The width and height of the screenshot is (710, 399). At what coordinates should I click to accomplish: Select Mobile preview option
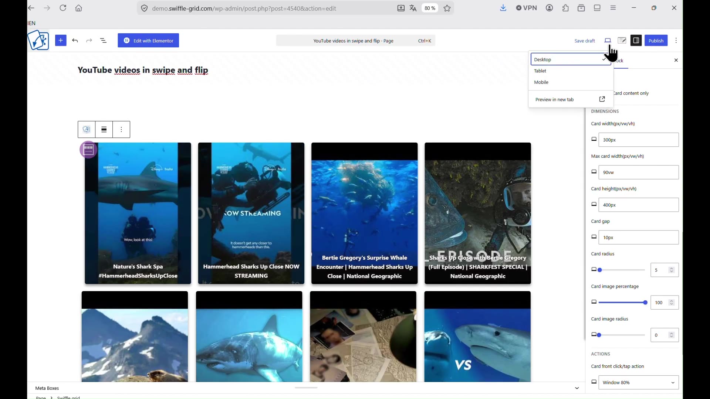coord(571,82)
